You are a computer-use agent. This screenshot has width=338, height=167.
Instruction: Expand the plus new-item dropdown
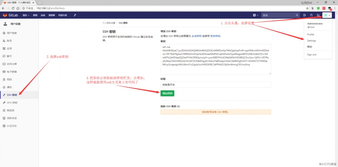pyautogui.click(x=256, y=15)
